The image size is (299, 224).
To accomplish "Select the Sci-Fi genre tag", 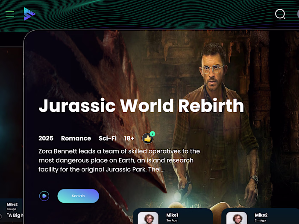I will [108, 138].
